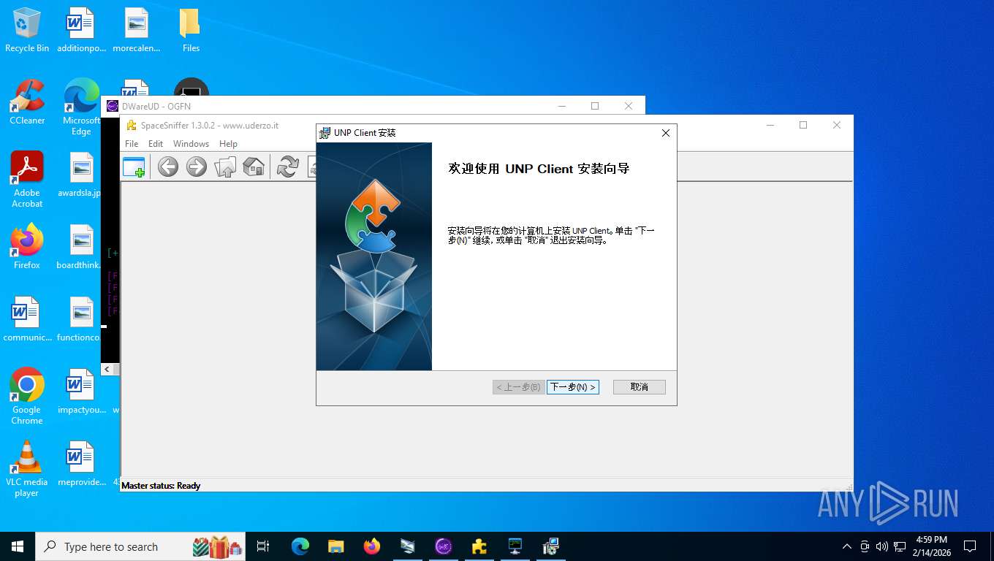Open File Explorer from the taskbar
This screenshot has height=561, width=994.
[336, 546]
